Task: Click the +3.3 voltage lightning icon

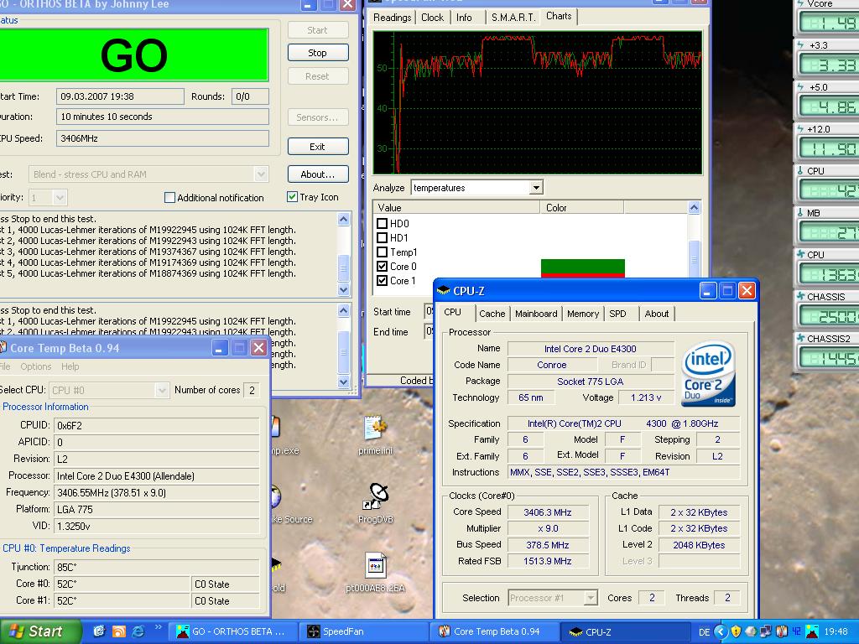Action: coord(800,45)
